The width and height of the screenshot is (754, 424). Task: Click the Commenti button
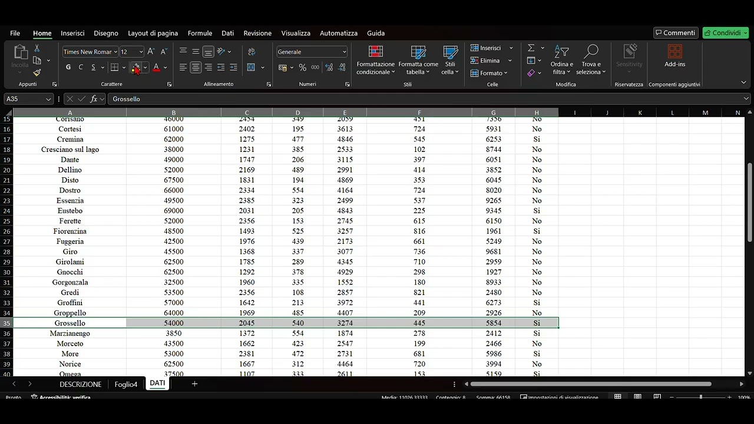pyautogui.click(x=675, y=33)
